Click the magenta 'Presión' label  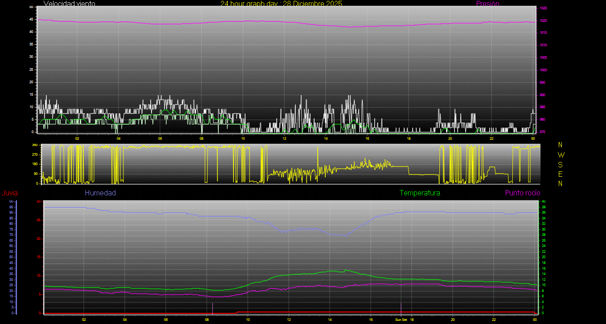coord(487,4)
